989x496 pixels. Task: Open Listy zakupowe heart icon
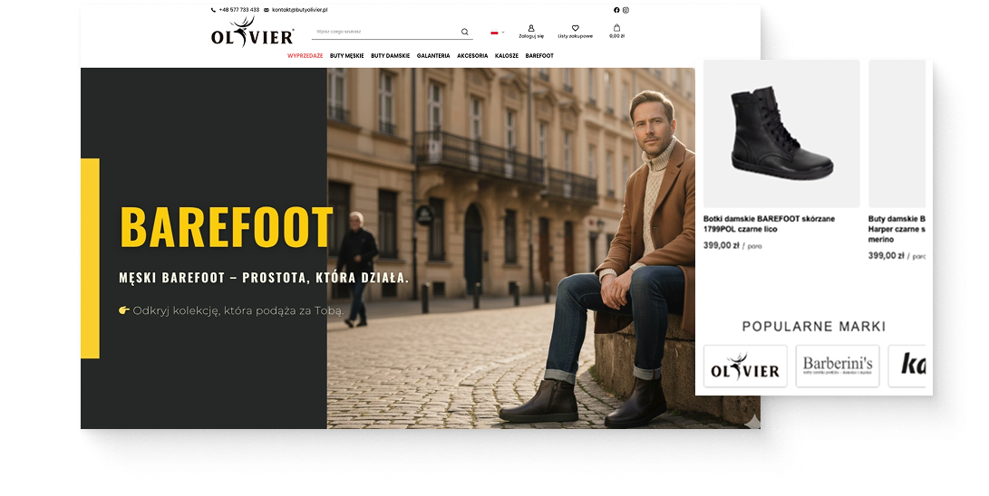(575, 29)
